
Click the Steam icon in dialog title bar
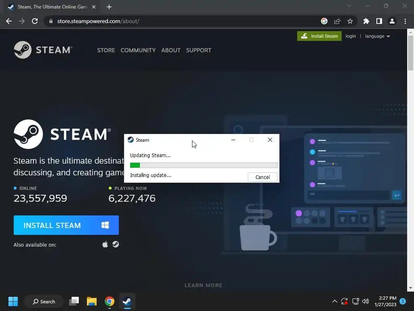point(131,140)
